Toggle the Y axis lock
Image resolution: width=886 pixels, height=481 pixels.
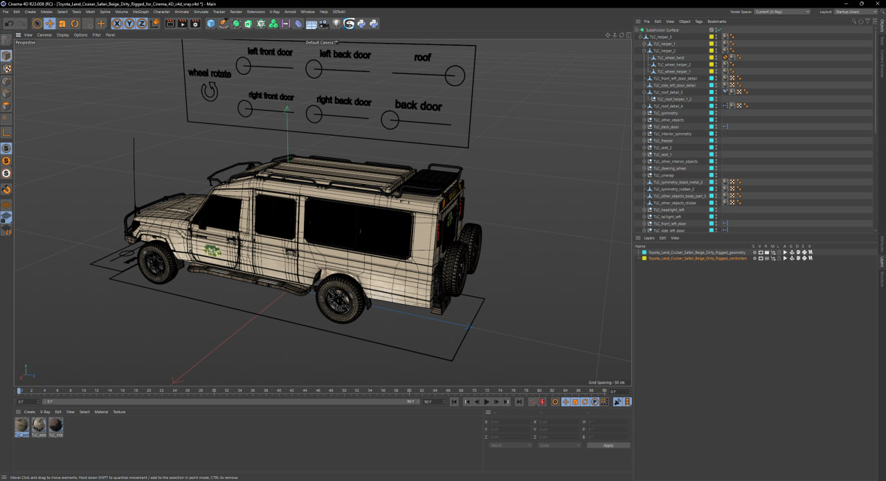[129, 24]
